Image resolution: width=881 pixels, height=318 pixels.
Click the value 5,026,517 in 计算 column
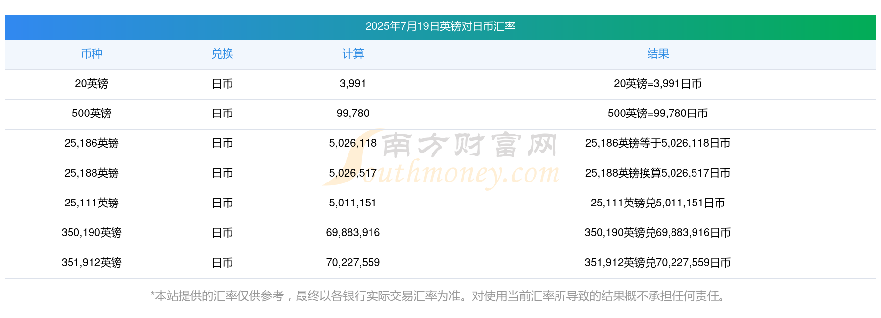(x=353, y=173)
